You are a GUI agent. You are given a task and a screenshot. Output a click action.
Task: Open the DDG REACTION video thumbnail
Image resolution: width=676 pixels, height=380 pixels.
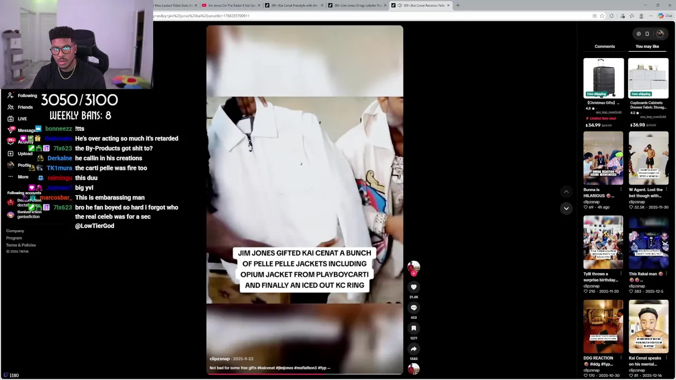(x=604, y=327)
